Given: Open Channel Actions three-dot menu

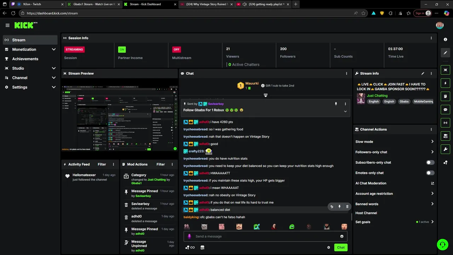Looking at the screenshot, I should tap(431, 129).
